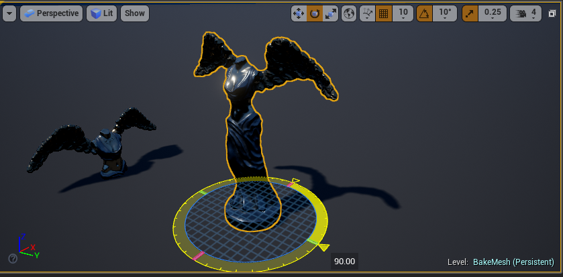Open camera speed 4 setting
This screenshot has width=563, height=277.
click(x=525, y=13)
